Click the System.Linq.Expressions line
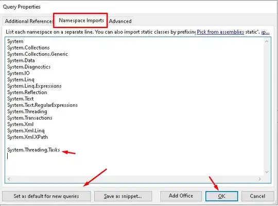The height and width of the screenshot is (206, 278). (x=34, y=86)
